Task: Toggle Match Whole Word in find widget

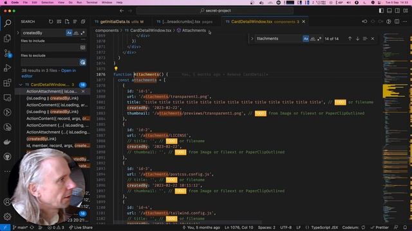Action: (312, 38)
